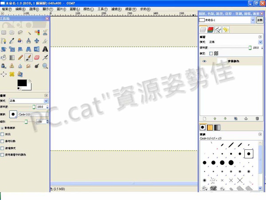Select the Heal bandage tool
Image resolution: width=266 pixels, height=200 pixels.
point(12,74)
